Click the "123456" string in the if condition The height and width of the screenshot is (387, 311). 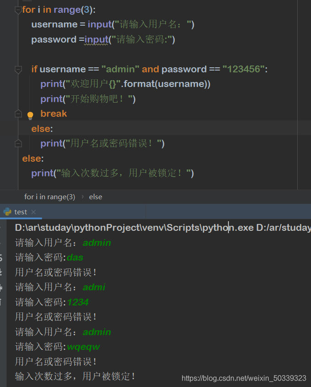pos(244,69)
